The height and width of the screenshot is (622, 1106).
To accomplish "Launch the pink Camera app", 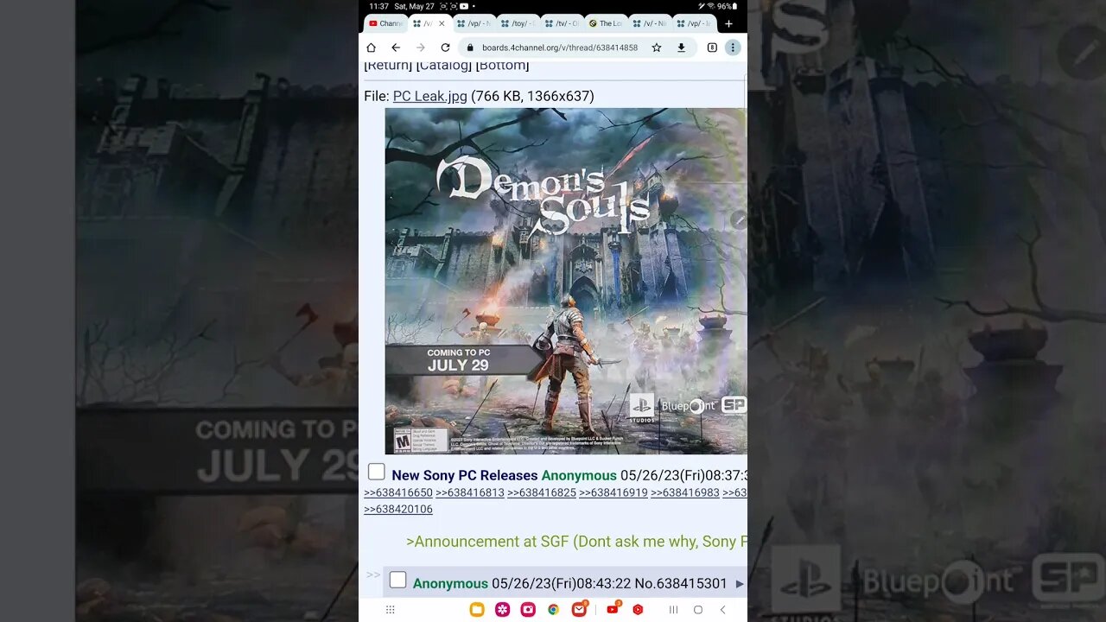I will pos(528,609).
